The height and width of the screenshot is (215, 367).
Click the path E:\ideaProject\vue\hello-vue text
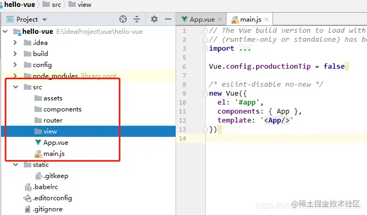tap(99, 32)
